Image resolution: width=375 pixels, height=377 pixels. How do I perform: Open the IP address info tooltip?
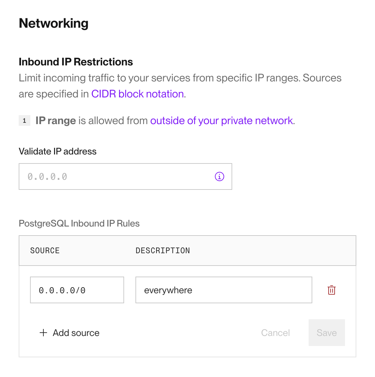(x=219, y=176)
